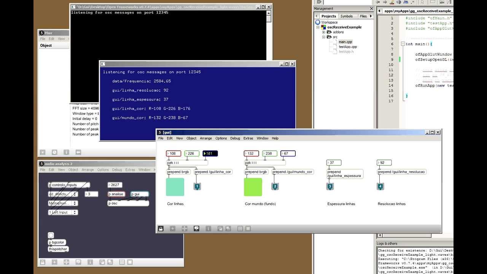Screen dimensions: 487x274
Task: Click the Cor mundo green color swatch
Action: [253, 187]
